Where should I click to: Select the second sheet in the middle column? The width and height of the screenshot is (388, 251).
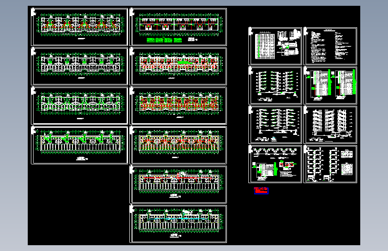178,66
